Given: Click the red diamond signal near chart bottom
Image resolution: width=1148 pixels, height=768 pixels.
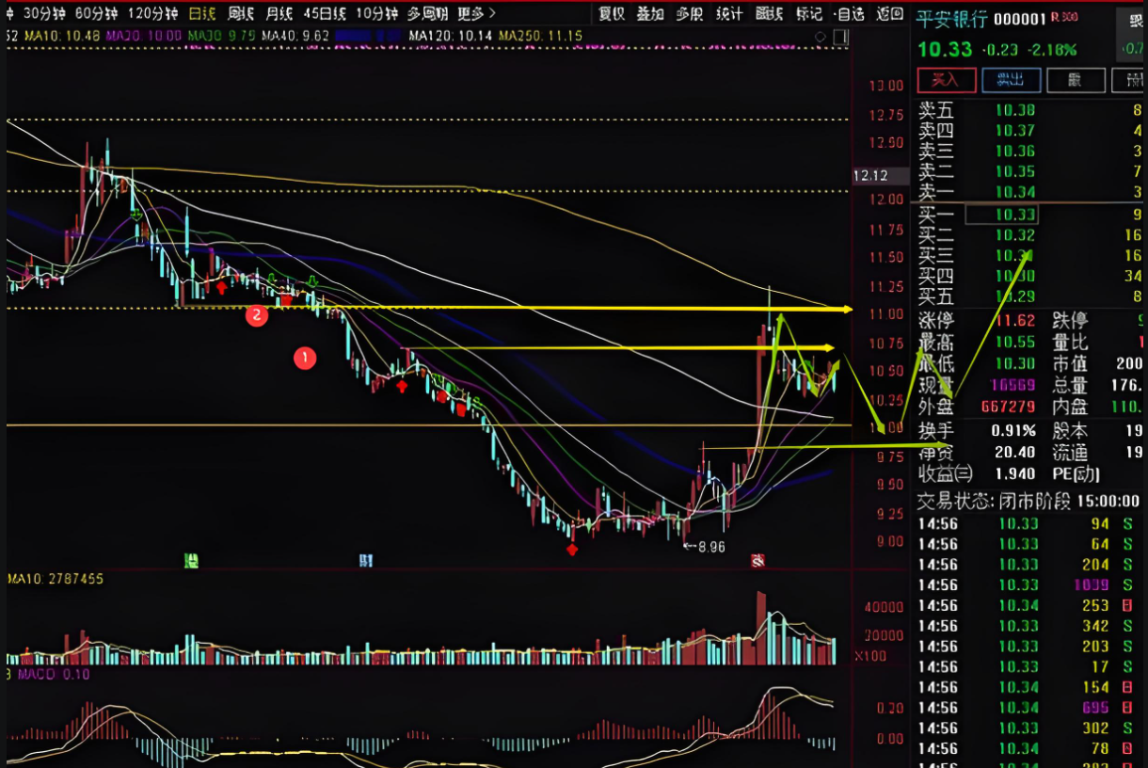Looking at the screenshot, I should coord(572,549).
